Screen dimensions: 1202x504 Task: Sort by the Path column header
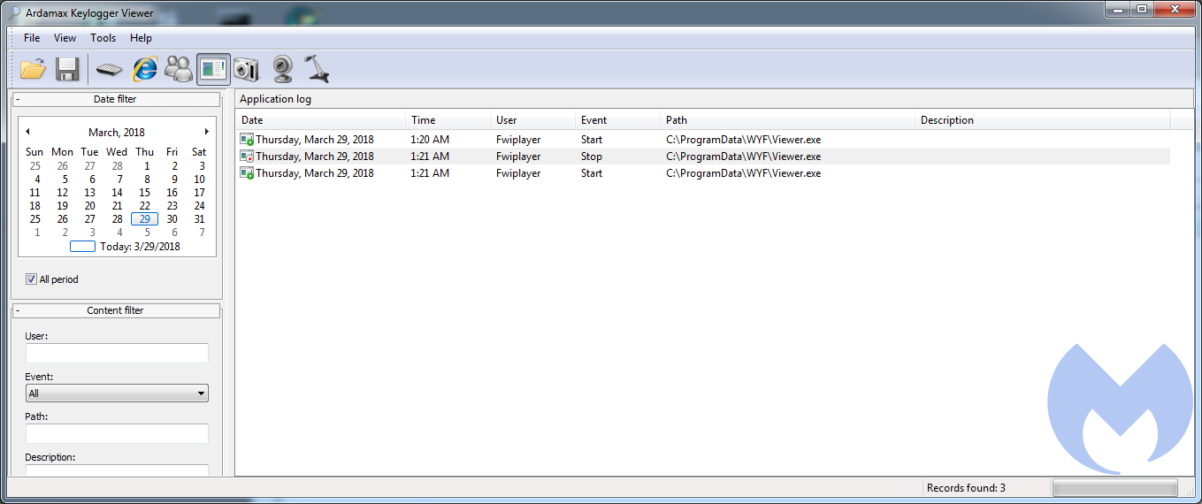tap(787, 120)
